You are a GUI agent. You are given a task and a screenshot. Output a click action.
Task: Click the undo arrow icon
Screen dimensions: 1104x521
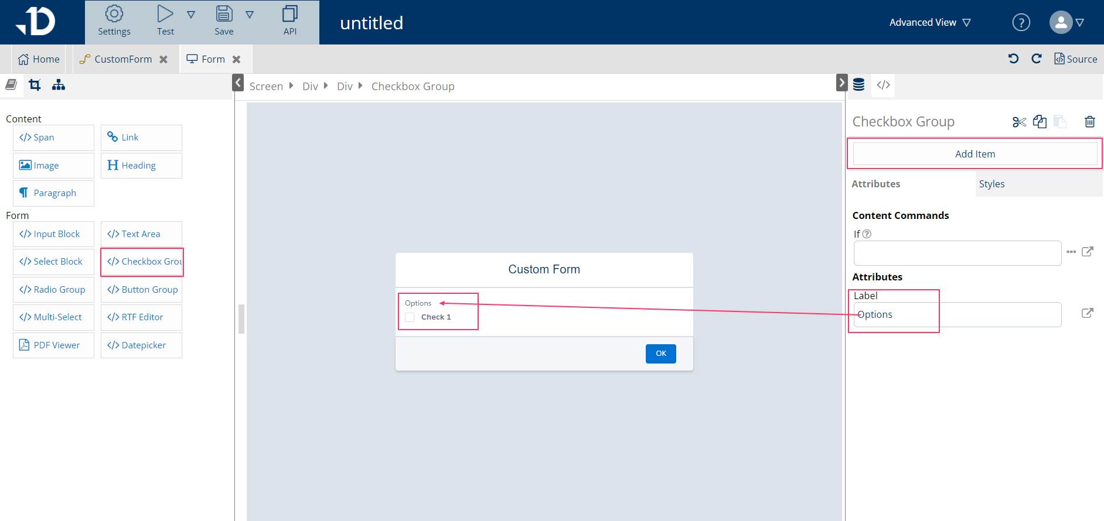coord(1013,59)
